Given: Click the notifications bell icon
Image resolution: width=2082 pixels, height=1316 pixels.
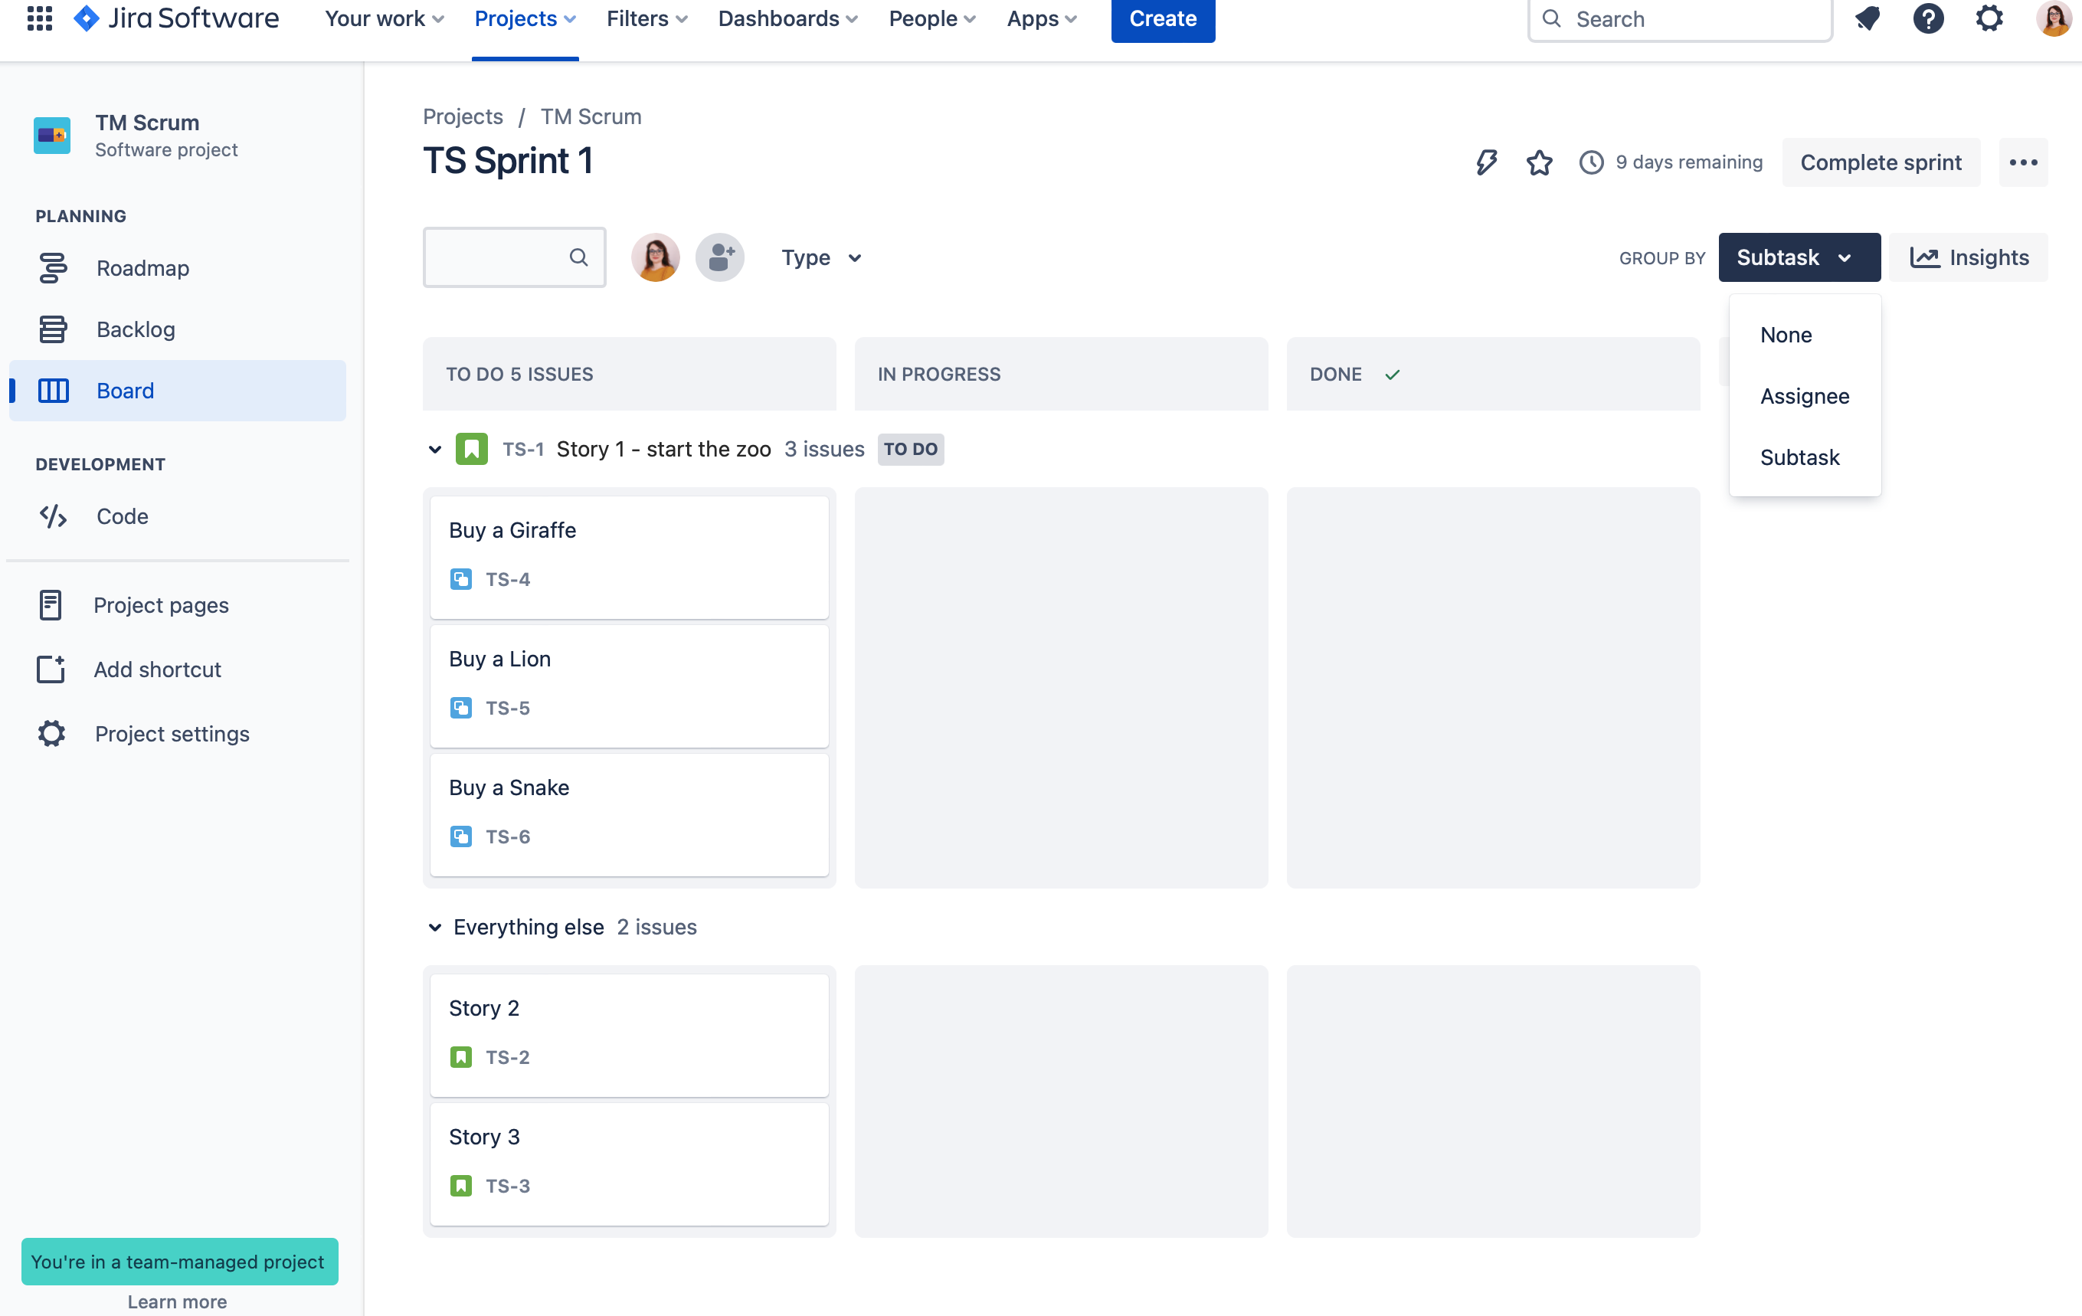Looking at the screenshot, I should (x=1867, y=18).
